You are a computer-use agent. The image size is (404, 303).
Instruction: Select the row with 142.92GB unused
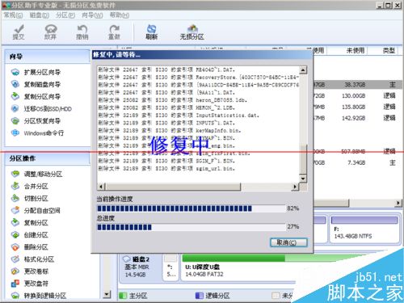point(358,118)
